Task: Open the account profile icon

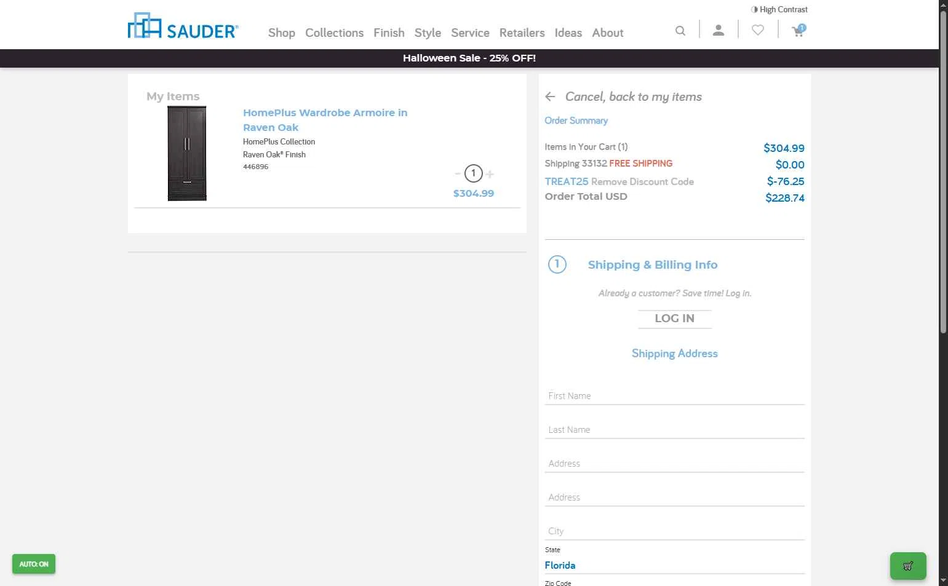Action: tap(718, 30)
